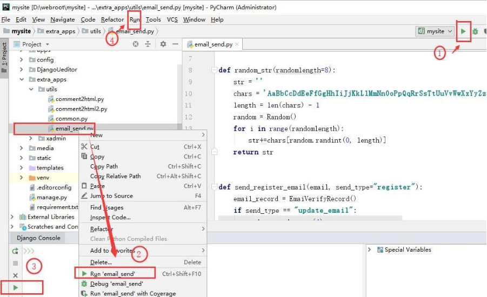Open the VCS menu
The image size is (487, 297).
pos(172,19)
